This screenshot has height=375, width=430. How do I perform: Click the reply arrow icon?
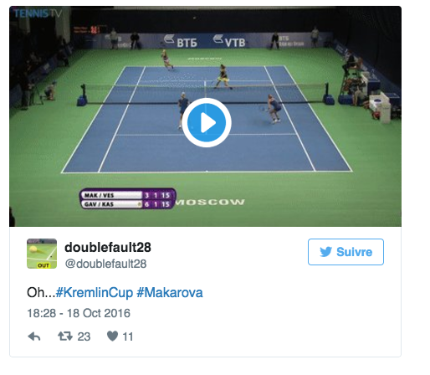pyautogui.click(x=34, y=336)
